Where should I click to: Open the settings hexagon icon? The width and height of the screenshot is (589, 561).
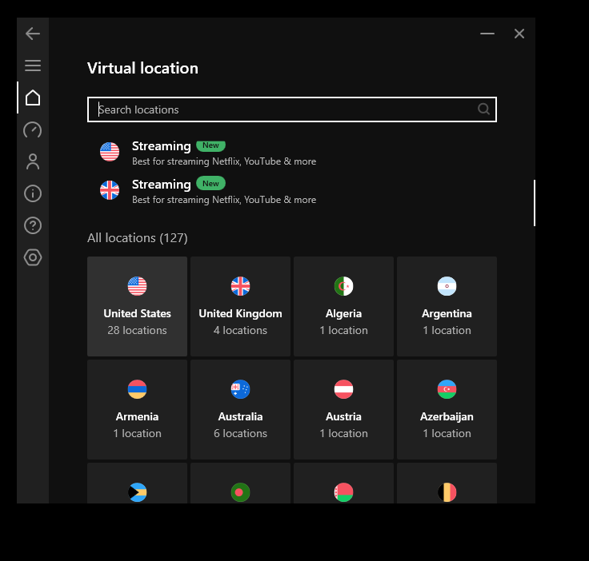click(33, 257)
